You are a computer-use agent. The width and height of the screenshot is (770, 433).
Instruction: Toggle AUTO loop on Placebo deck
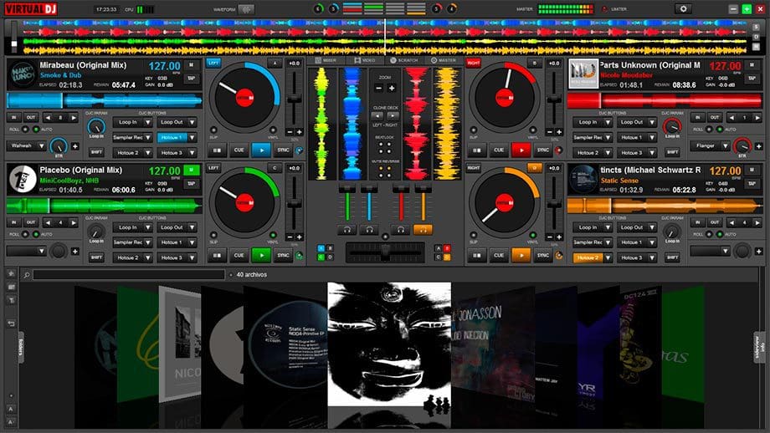click(36, 234)
